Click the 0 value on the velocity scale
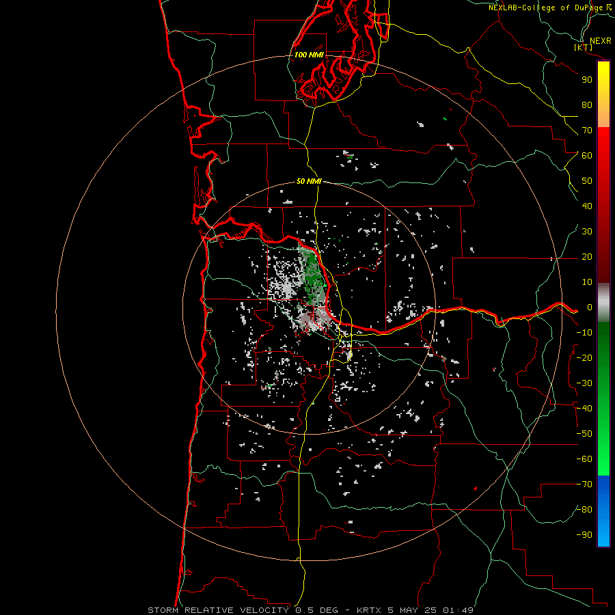 pyautogui.click(x=590, y=307)
